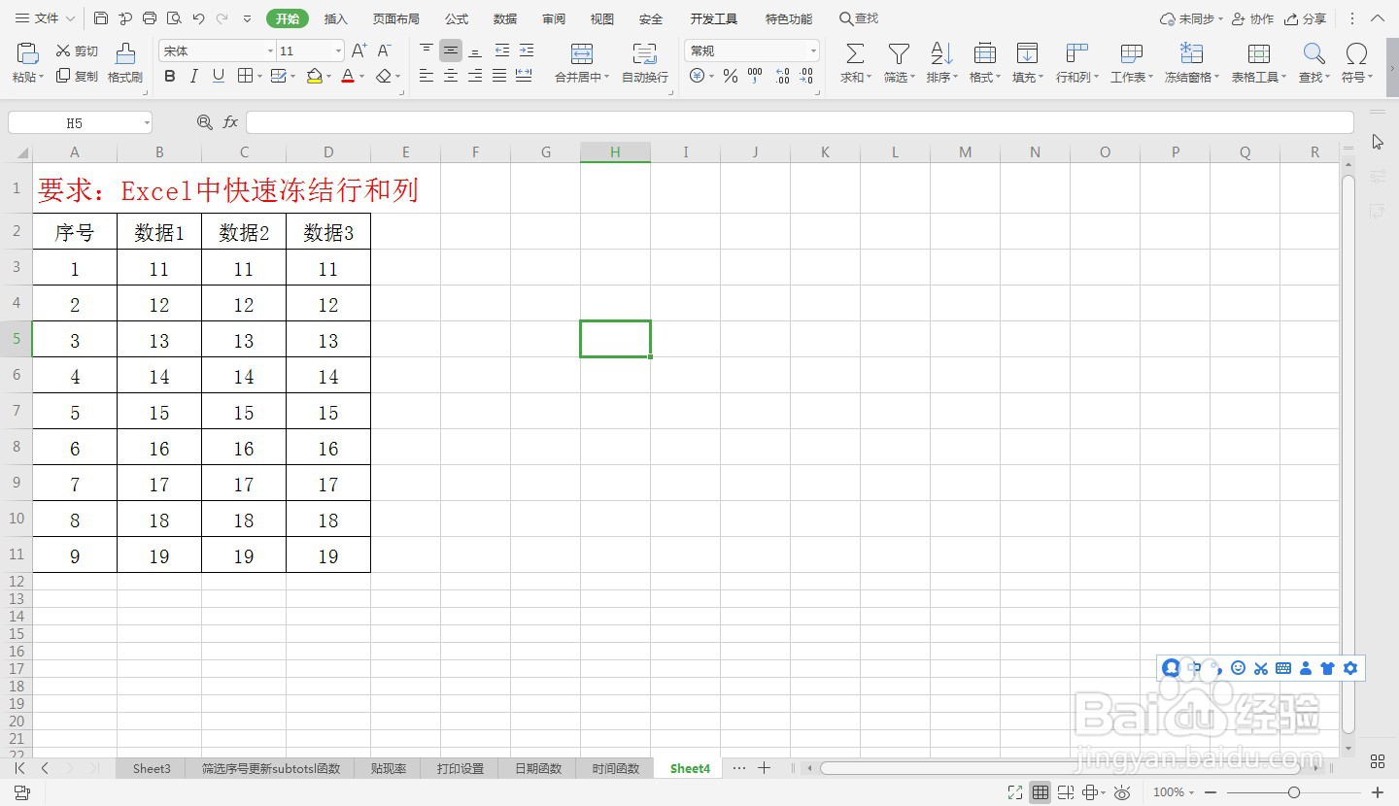Expand quick access toolbar customize arrow
This screenshot has width=1399, height=806.
pyautogui.click(x=247, y=18)
